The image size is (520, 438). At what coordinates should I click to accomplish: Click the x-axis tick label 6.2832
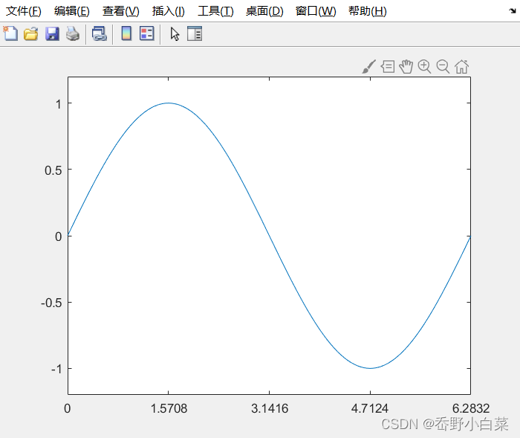click(471, 408)
